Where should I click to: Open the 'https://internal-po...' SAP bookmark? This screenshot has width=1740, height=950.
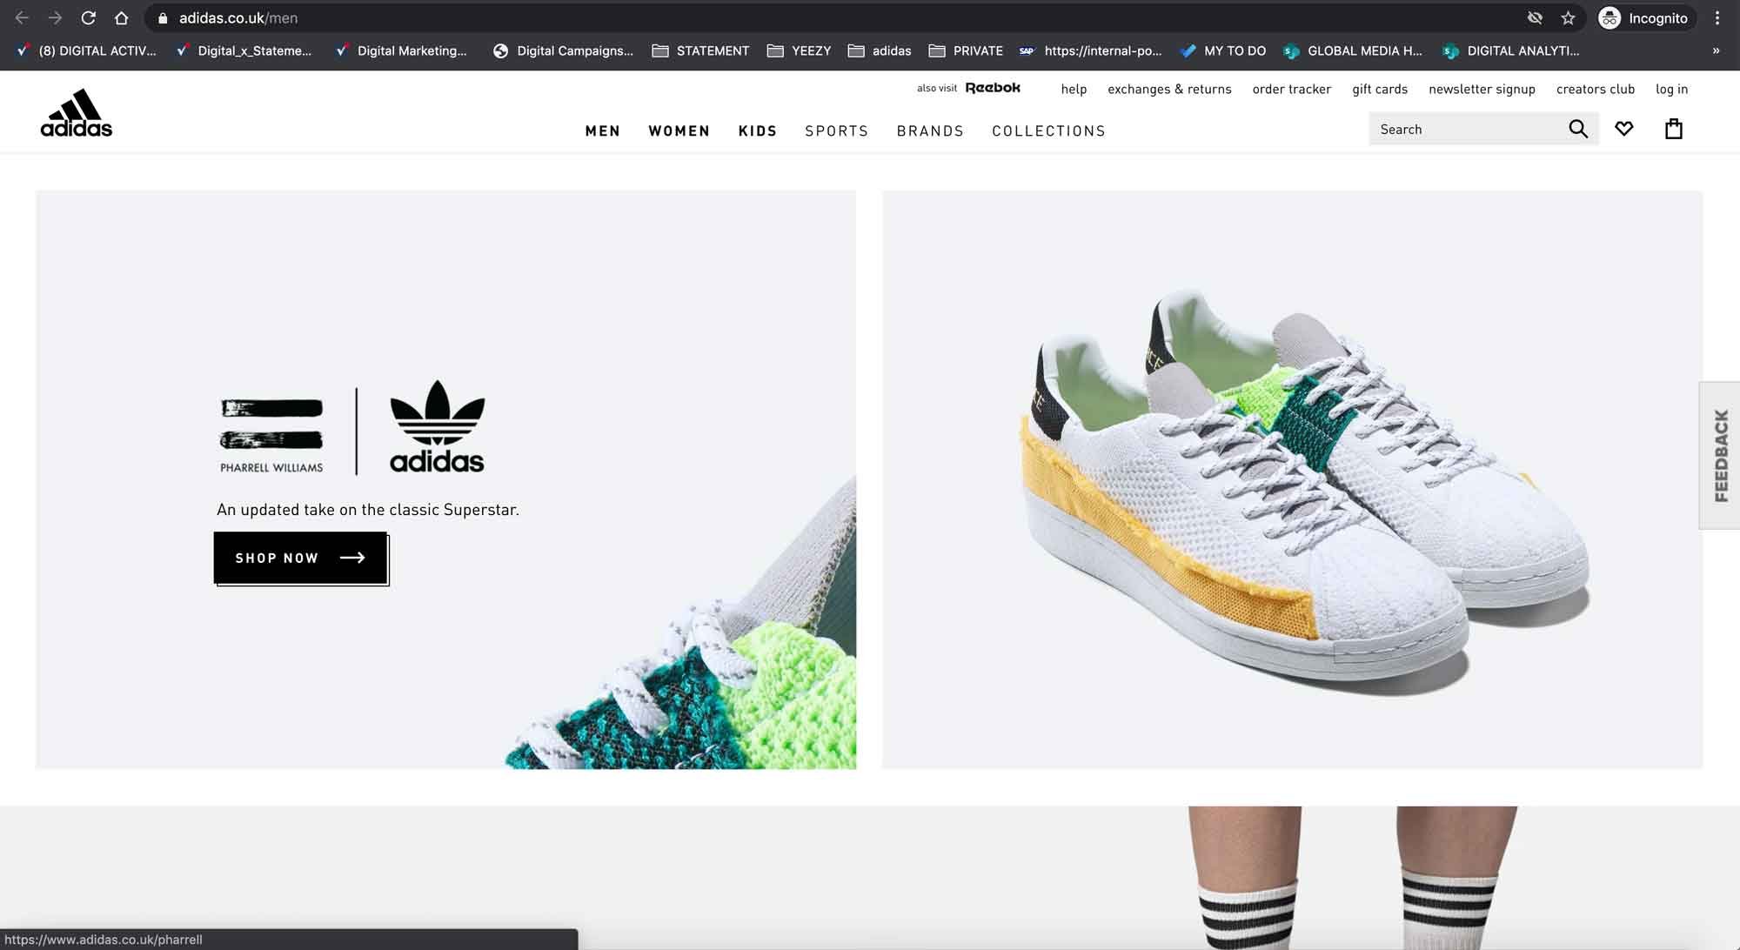click(x=1091, y=50)
